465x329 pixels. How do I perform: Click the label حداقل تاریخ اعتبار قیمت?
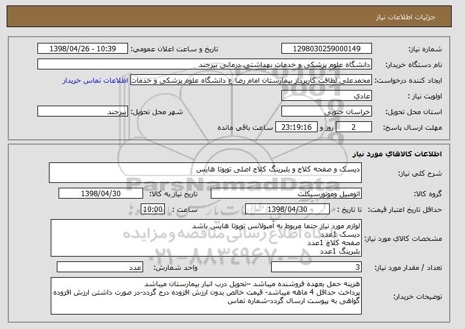[x=405, y=210]
